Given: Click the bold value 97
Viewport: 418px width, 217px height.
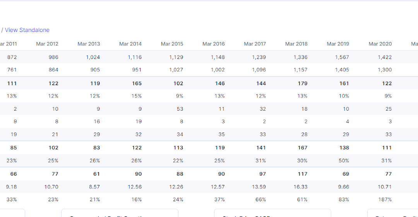Looking at the screenshot, I should coord(262,174).
